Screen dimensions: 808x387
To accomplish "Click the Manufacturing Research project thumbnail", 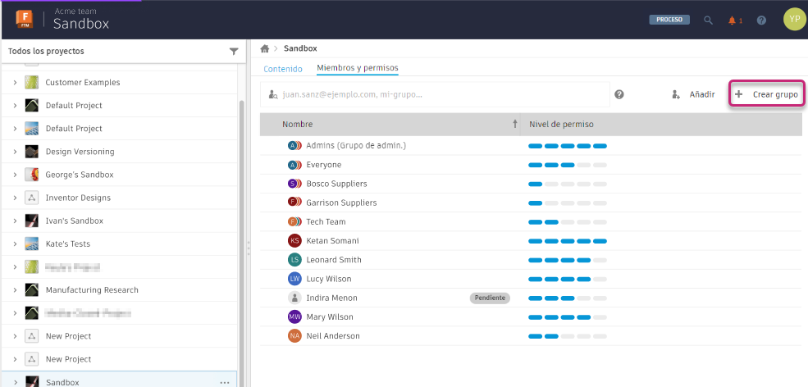I will point(32,290).
